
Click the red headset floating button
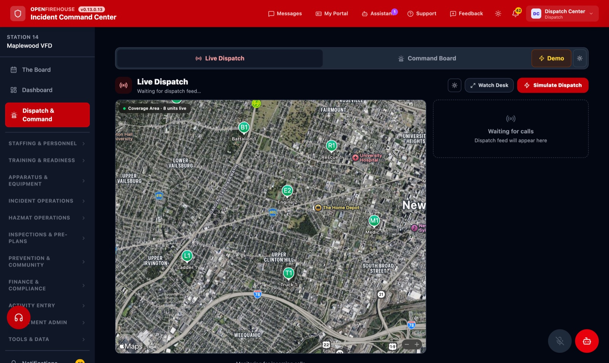19,318
